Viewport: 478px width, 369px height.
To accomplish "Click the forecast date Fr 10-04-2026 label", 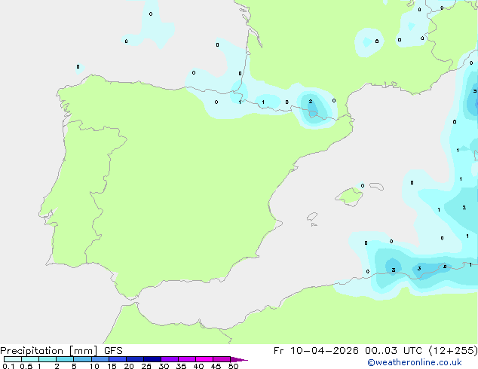I will click(316, 351).
